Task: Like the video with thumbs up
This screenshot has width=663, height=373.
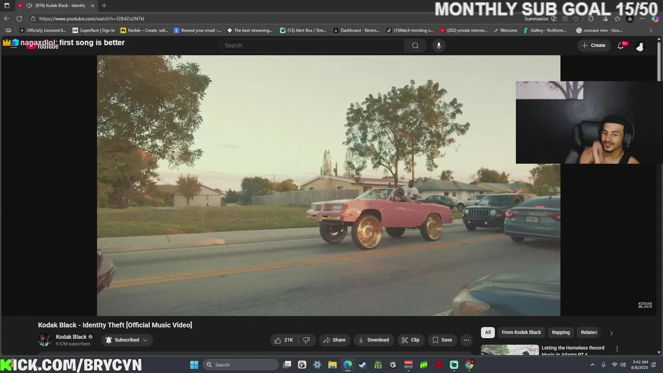Action: tap(283, 340)
